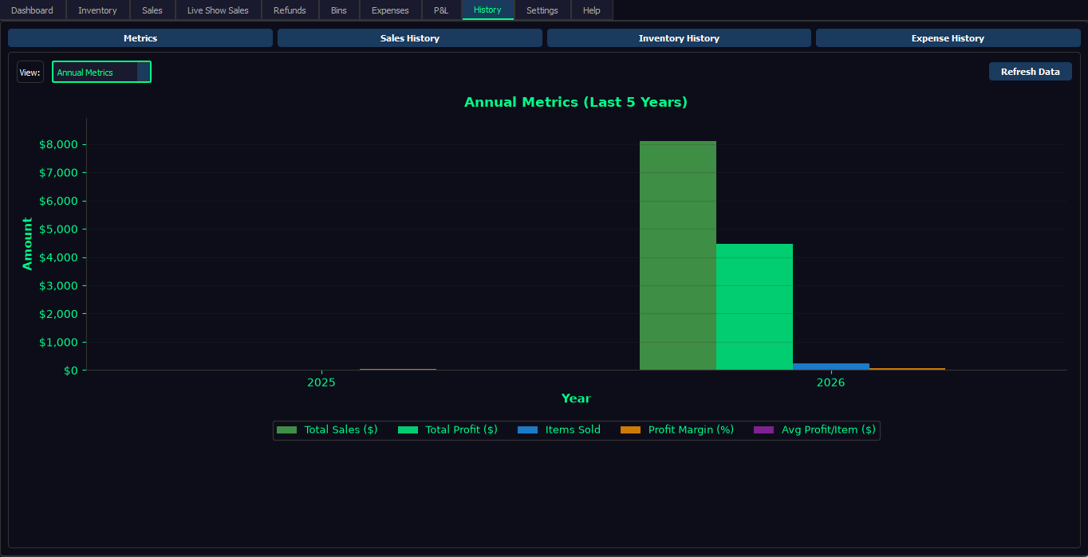Click the 2026 Total Profit bar
The height and width of the screenshot is (557, 1088).
coord(755,307)
